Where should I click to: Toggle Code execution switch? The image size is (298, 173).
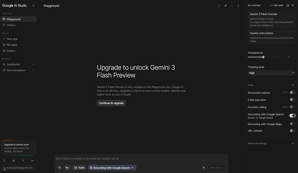pyautogui.click(x=292, y=100)
